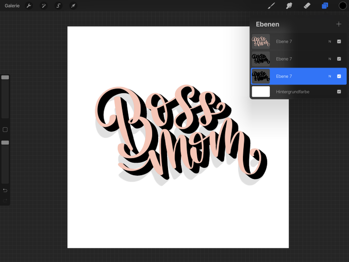Select the Smudge tool
The width and height of the screenshot is (349, 262).
coord(289,6)
